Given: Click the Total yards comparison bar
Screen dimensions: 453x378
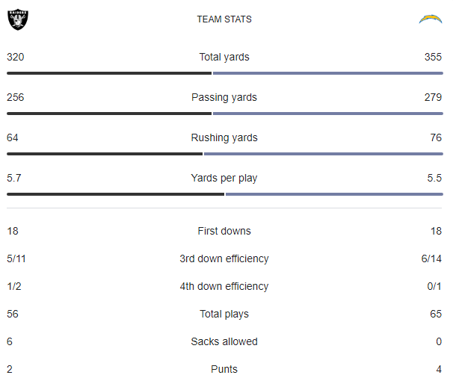Looking at the screenshot, I should (x=224, y=73).
